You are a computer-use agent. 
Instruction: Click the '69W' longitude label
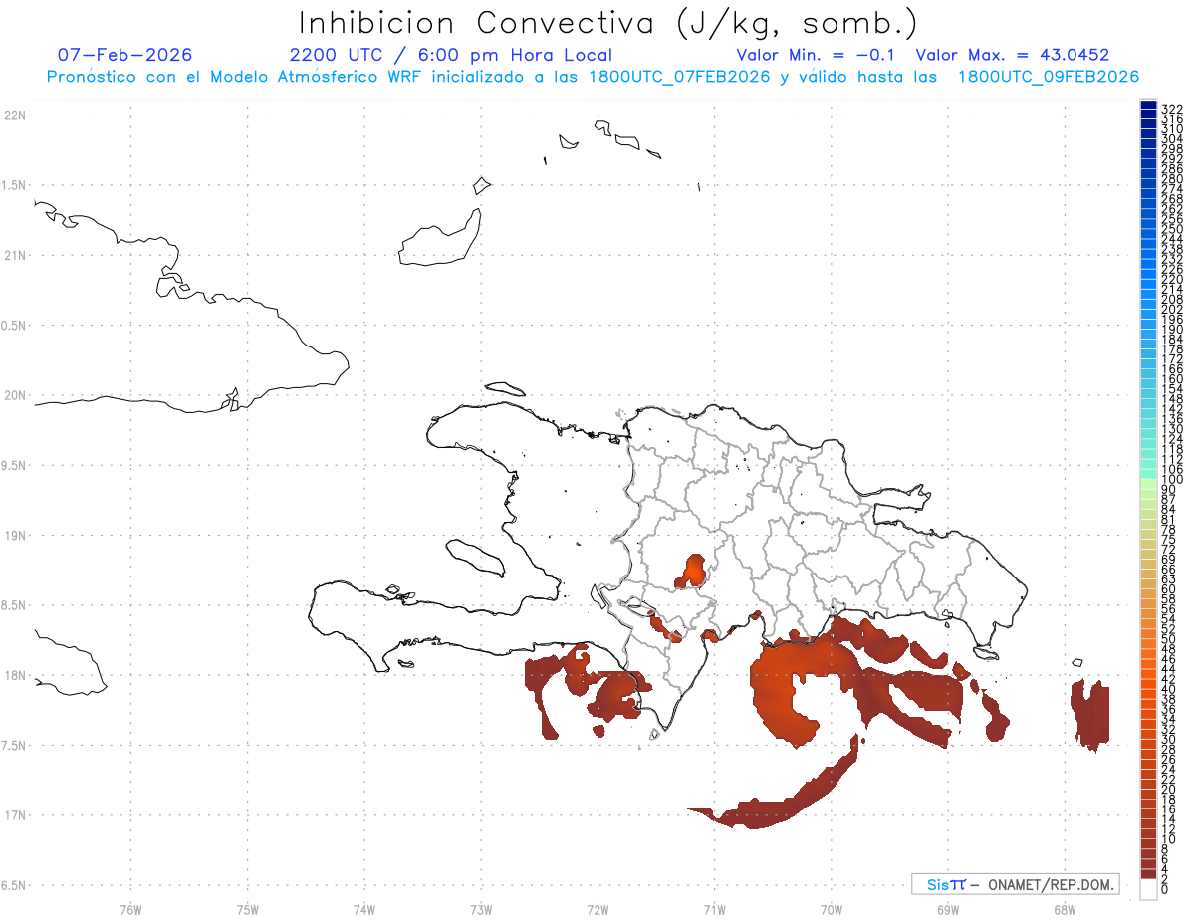coord(948,909)
